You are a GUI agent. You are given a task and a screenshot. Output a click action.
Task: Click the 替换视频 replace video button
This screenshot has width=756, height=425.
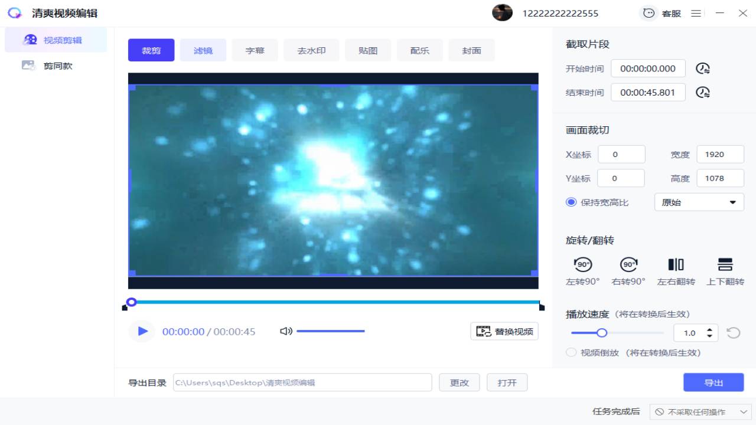(504, 331)
